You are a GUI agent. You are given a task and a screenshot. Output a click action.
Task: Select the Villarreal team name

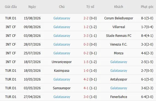[x=119, y=27]
